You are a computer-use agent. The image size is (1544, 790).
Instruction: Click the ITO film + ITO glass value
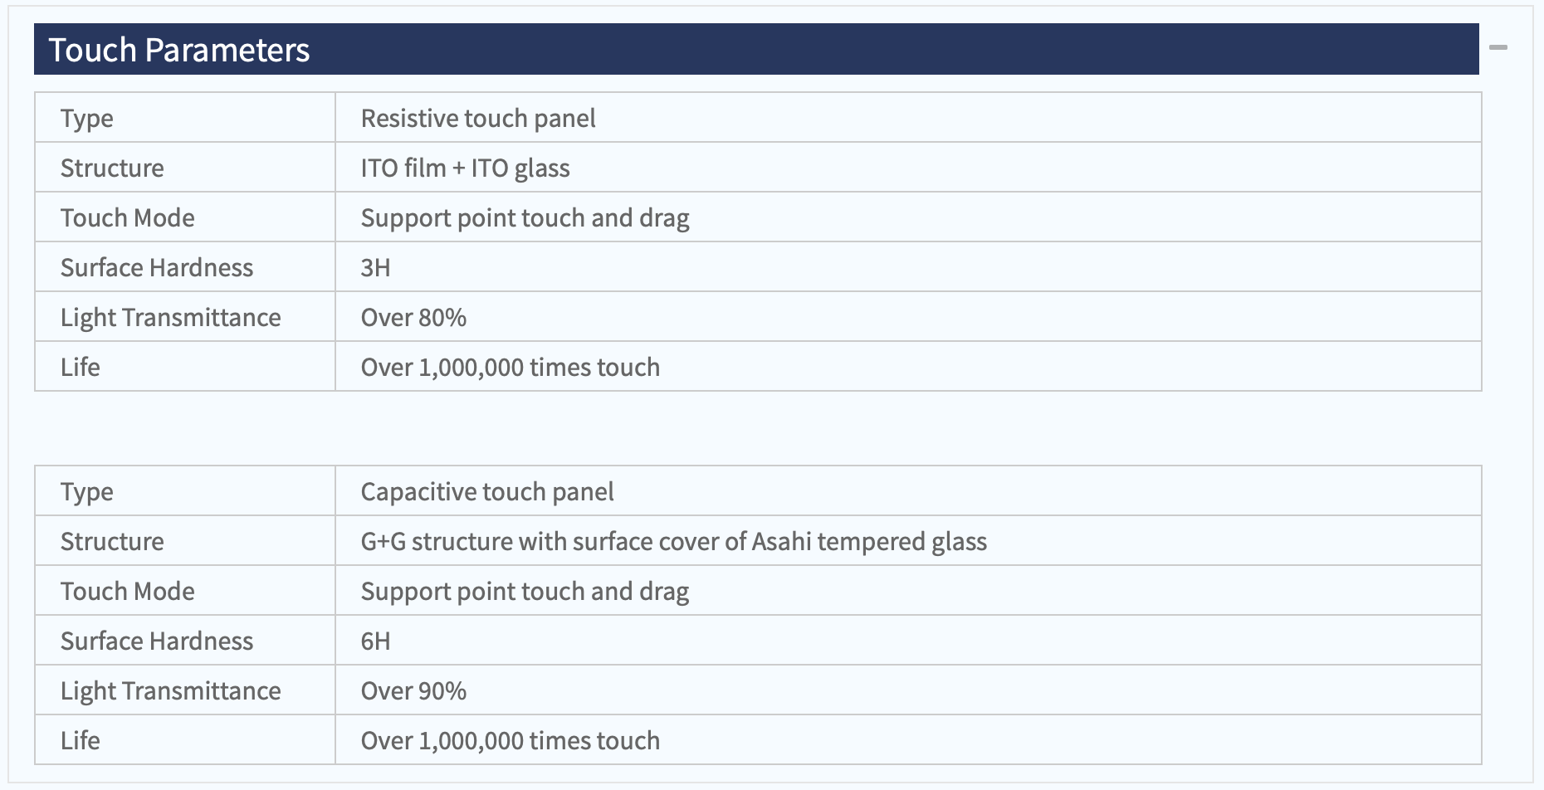[465, 168]
